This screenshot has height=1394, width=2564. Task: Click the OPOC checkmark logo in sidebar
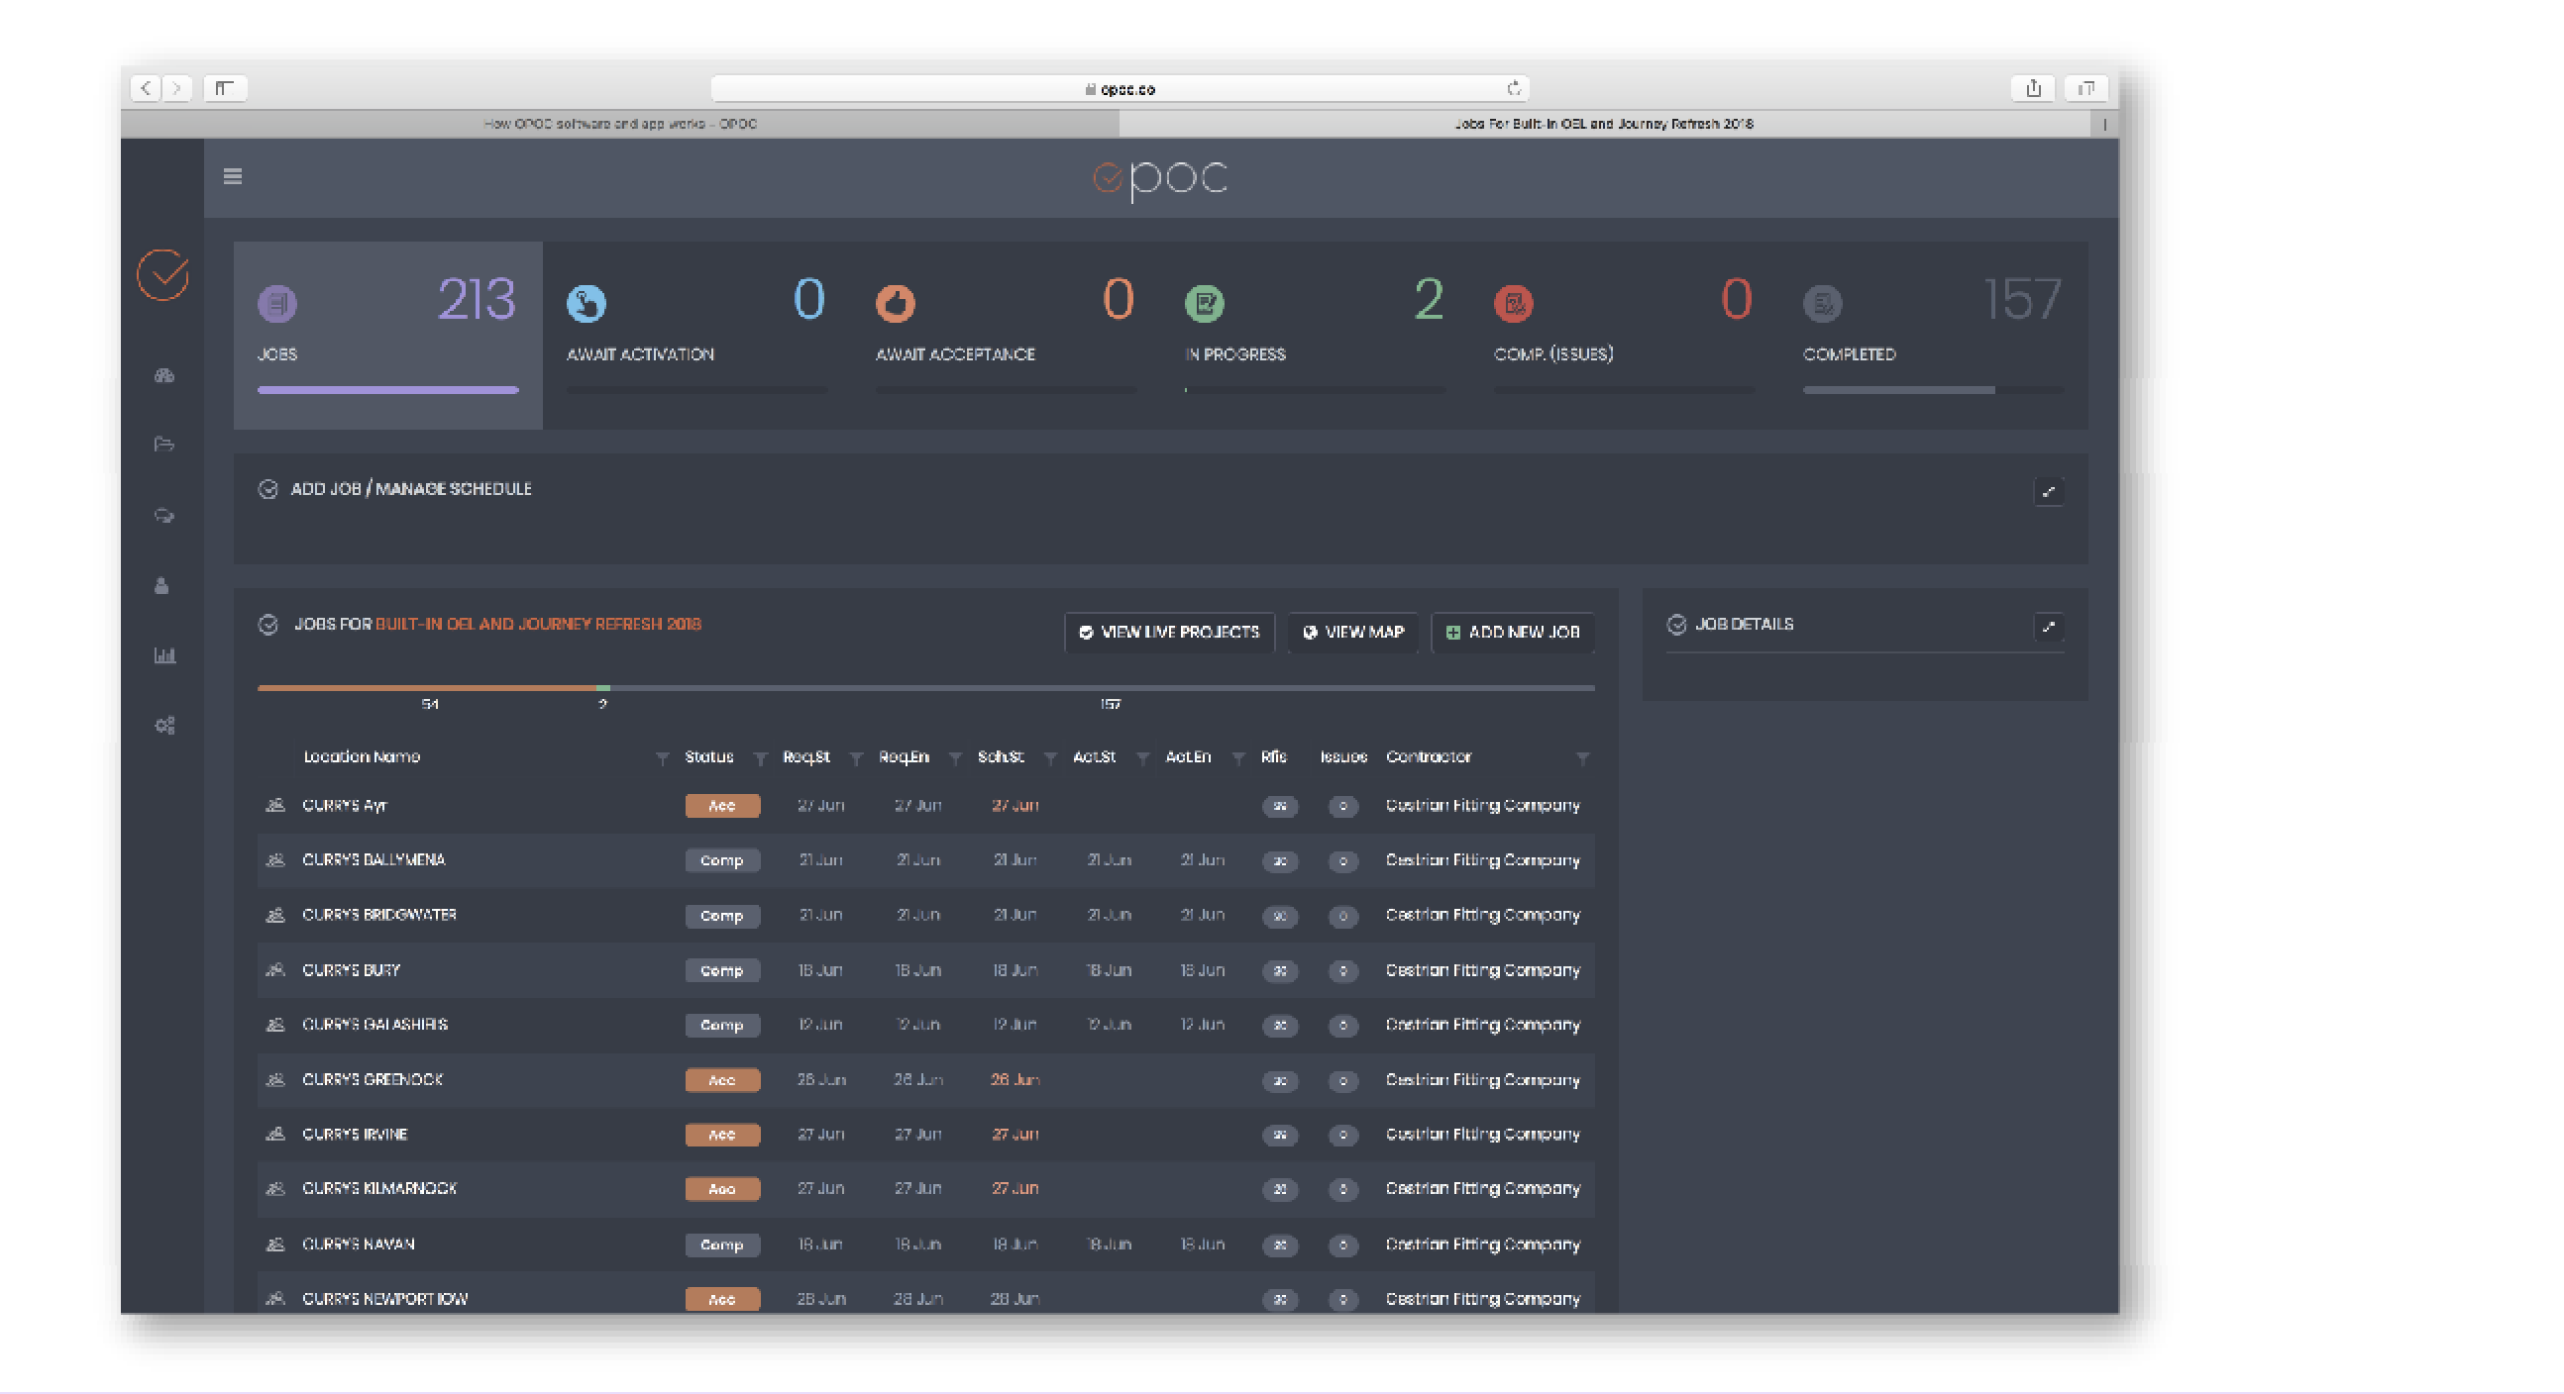pos(163,274)
